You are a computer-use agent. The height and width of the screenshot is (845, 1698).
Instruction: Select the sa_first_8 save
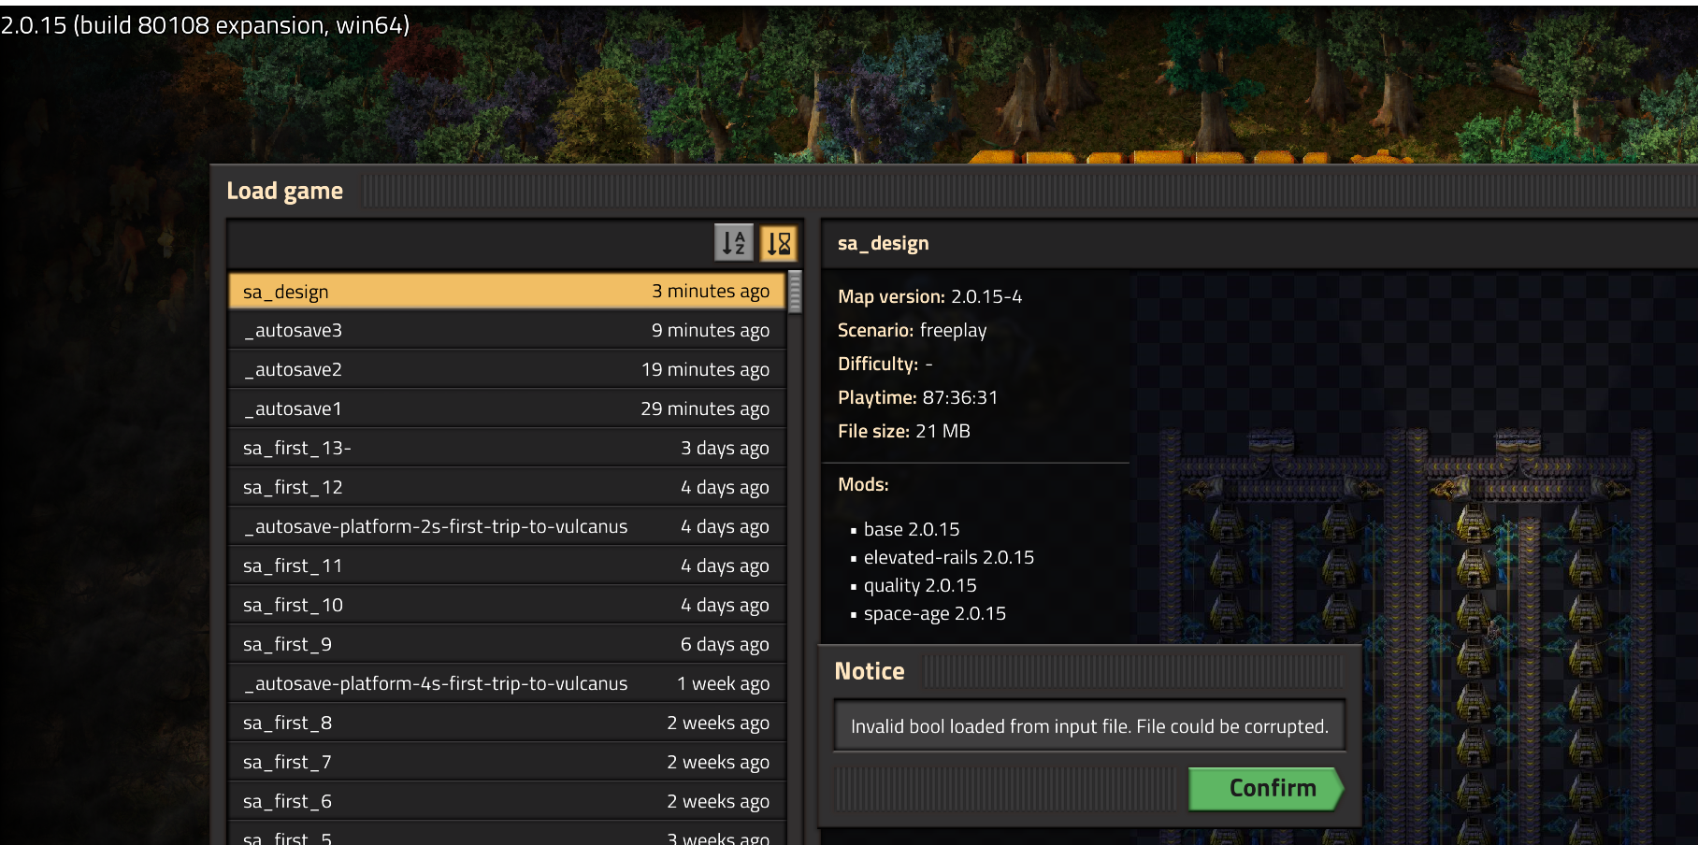click(507, 723)
